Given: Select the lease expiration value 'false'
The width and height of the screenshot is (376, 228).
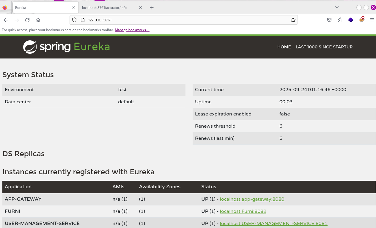Looking at the screenshot, I should [285, 114].
